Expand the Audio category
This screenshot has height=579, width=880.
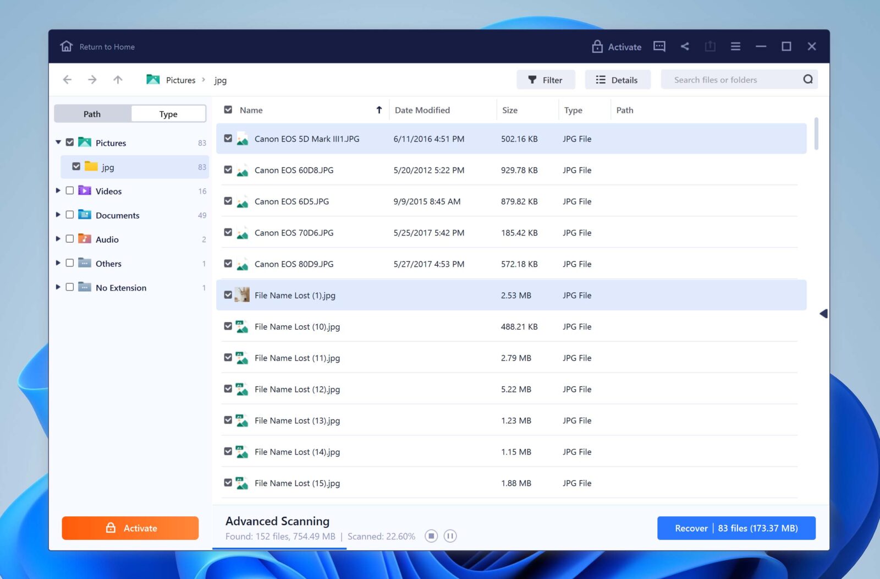pos(58,239)
